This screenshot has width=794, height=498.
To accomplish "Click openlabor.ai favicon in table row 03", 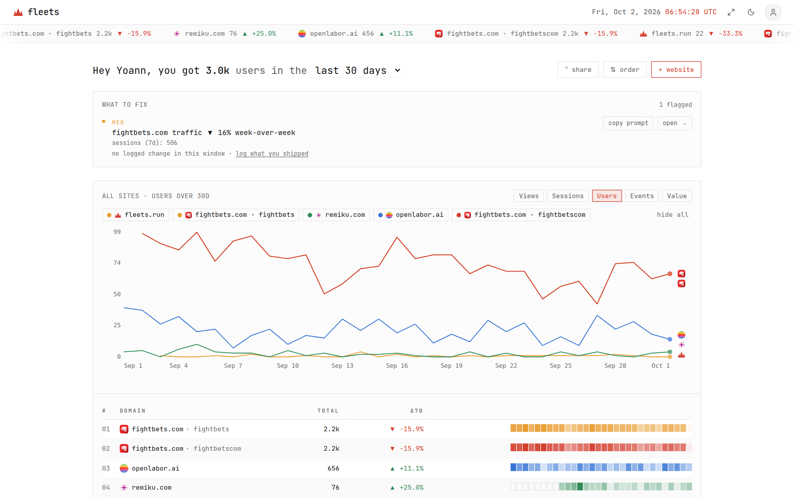I will point(124,468).
